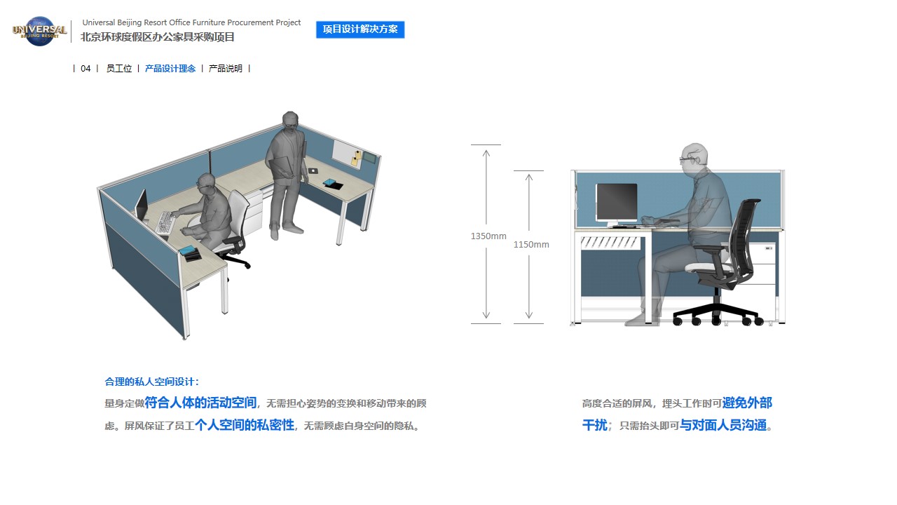This screenshot has width=897, height=505.
Task: Select the highlighted 符合人体的活动空间 text
Action: coord(200,403)
